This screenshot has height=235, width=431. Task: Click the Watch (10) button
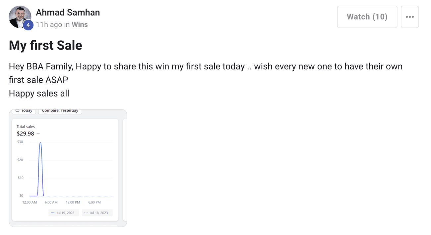[x=367, y=17]
